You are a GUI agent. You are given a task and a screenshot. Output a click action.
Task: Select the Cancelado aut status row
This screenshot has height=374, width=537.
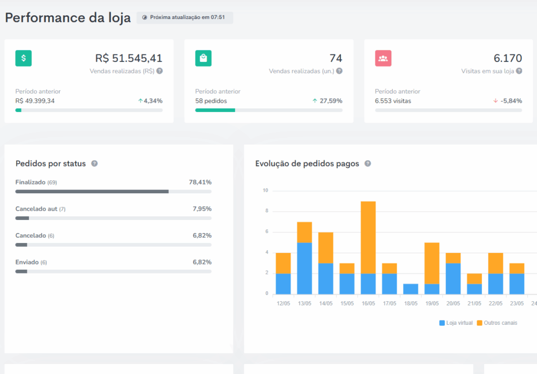(x=113, y=209)
